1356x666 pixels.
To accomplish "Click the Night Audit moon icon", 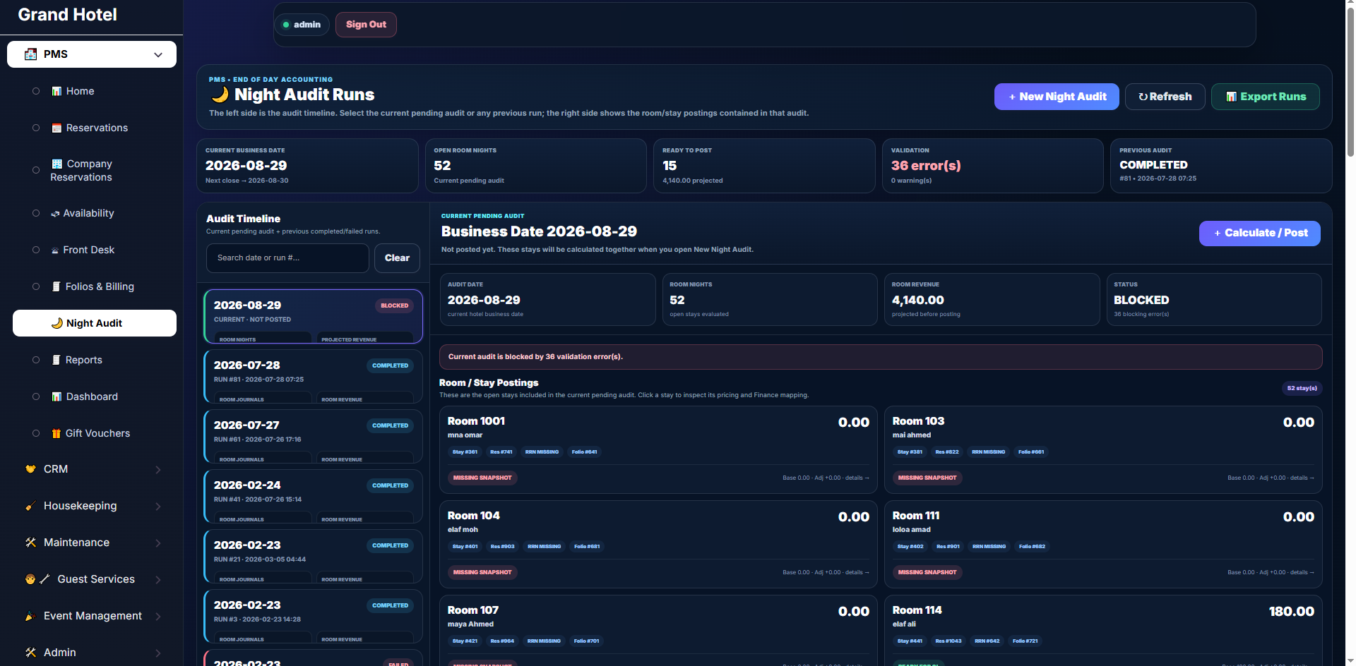I will coord(57,323).
